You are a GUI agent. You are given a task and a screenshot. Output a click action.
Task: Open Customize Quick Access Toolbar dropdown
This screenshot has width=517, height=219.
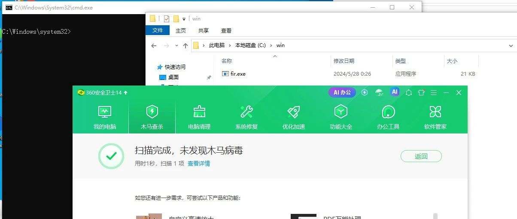pos(184,19)
